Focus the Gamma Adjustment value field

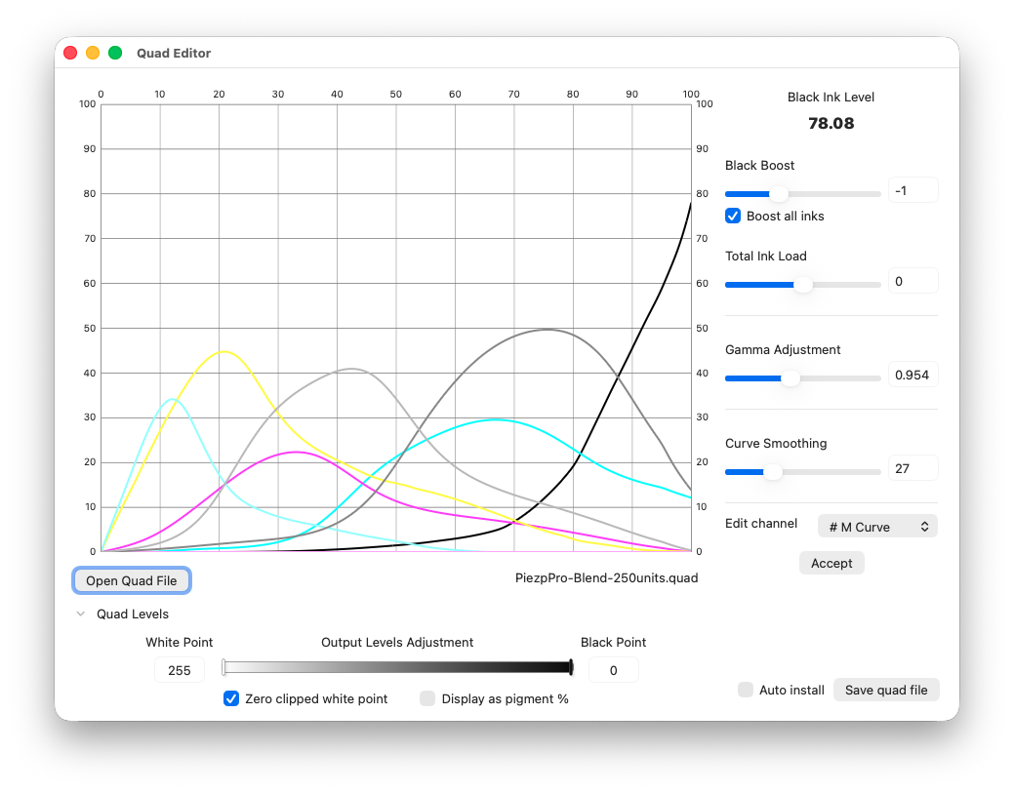(913, 375)
